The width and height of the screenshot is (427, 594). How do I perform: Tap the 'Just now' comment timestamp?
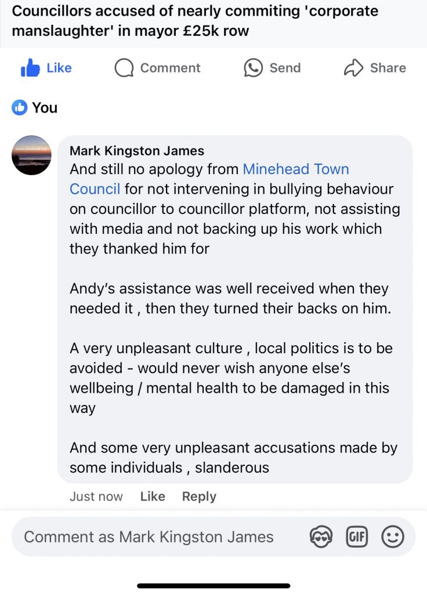[x=96, y=497]
